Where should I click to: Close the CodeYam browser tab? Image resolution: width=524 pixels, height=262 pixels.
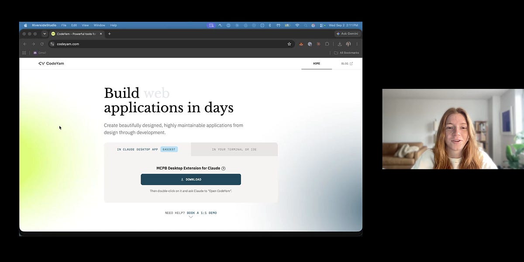(x=101, y=34)
